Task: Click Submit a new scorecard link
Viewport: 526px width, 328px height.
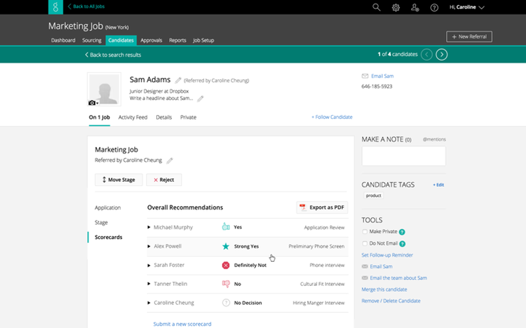Action: click(x=182, y=324)
